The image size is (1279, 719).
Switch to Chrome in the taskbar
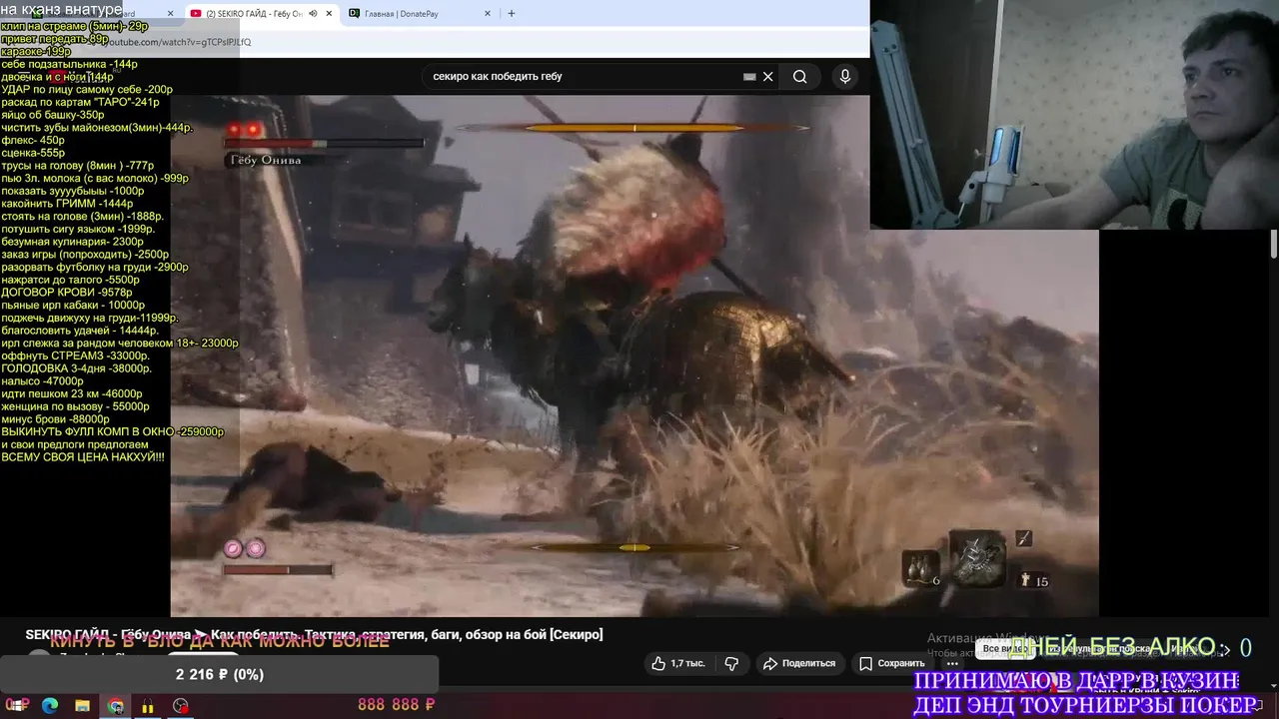(x=116, y=706)
